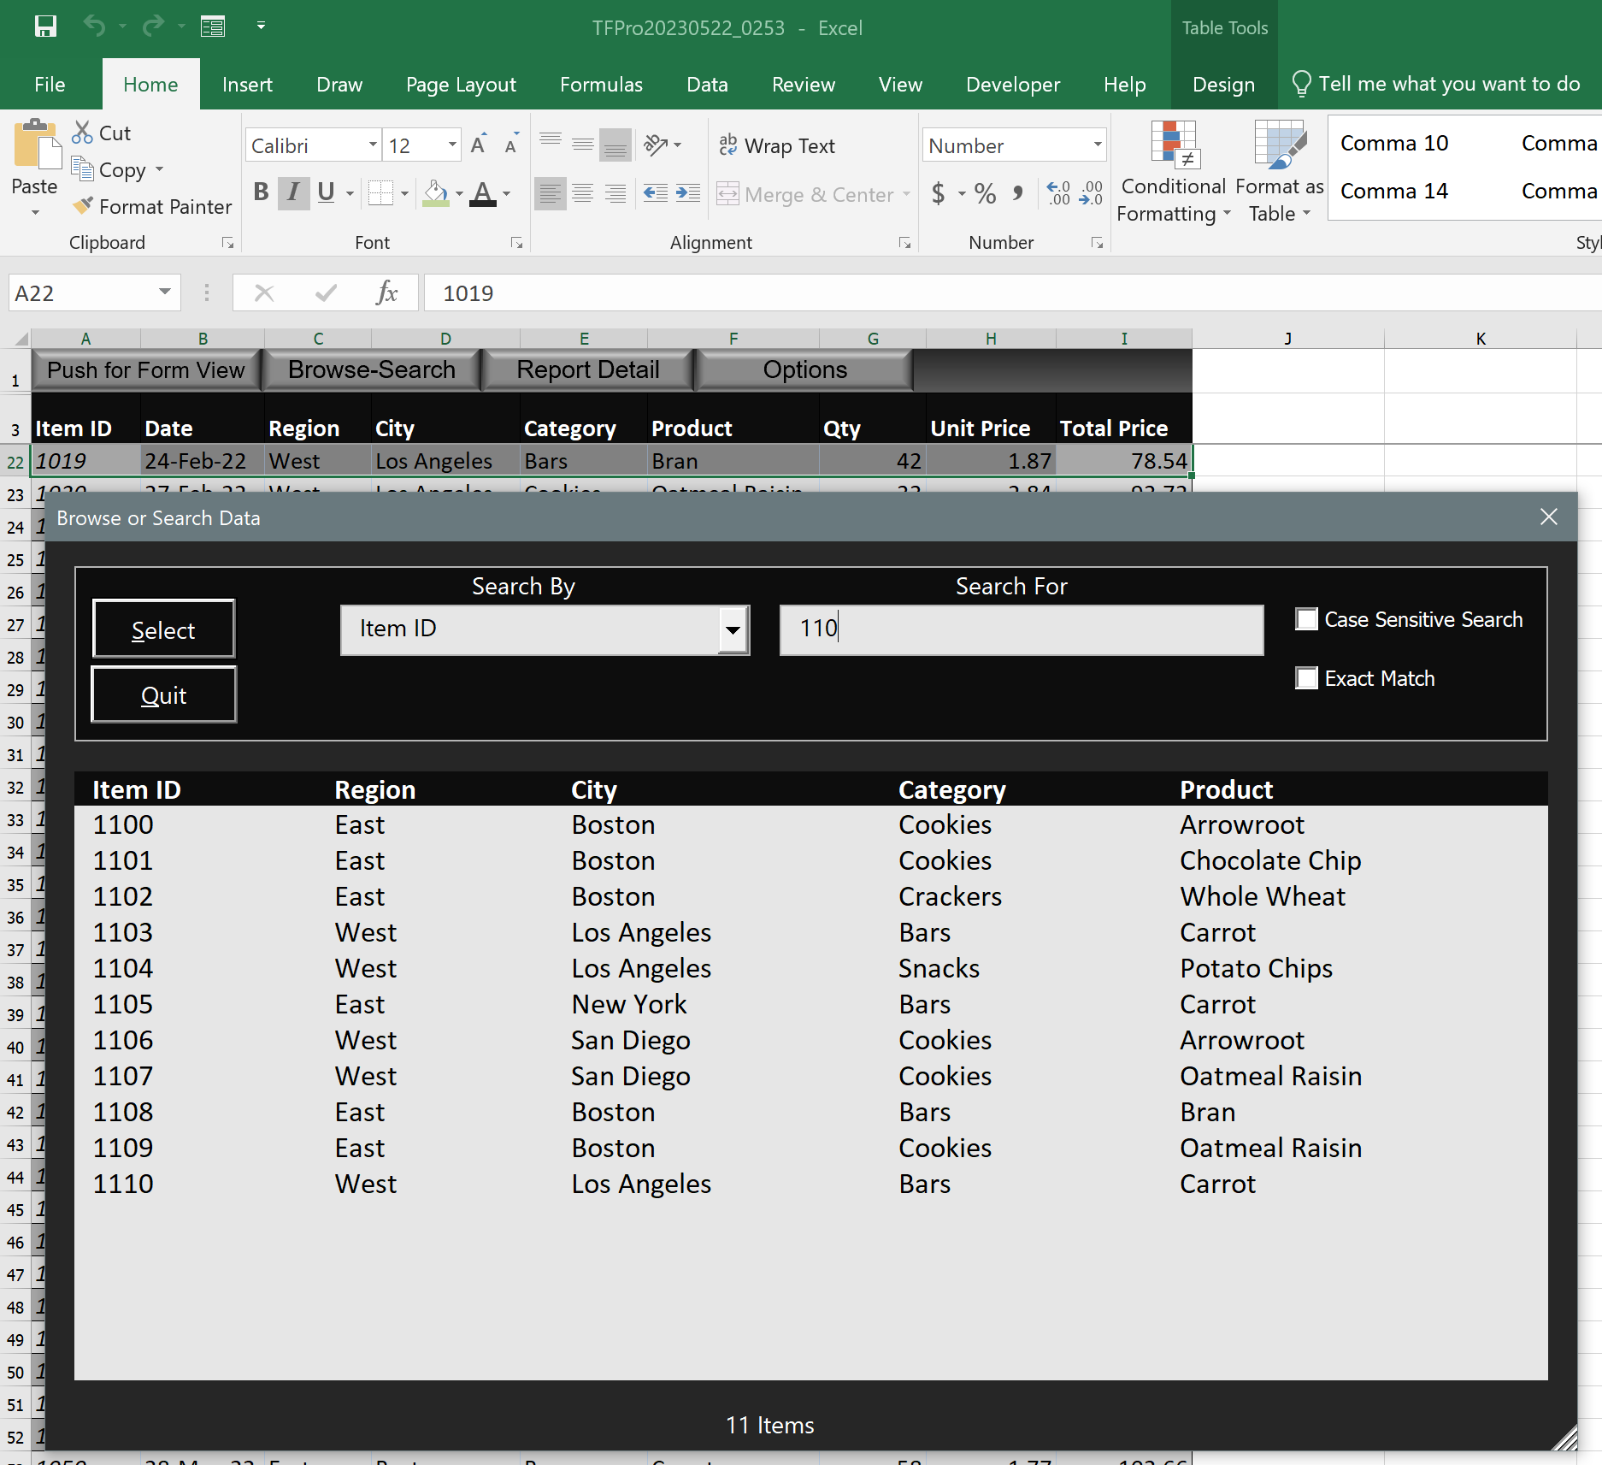This screenshot has height=1465, width=1602.
Task: Click Tell me what you want to do
Action: click(1436, 84)
